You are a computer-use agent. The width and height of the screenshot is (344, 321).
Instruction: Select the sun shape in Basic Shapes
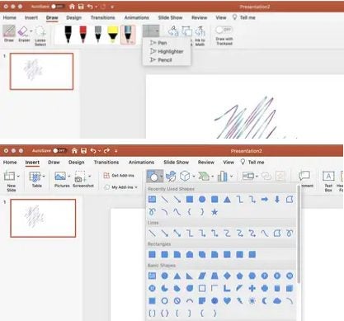[252, 300]
